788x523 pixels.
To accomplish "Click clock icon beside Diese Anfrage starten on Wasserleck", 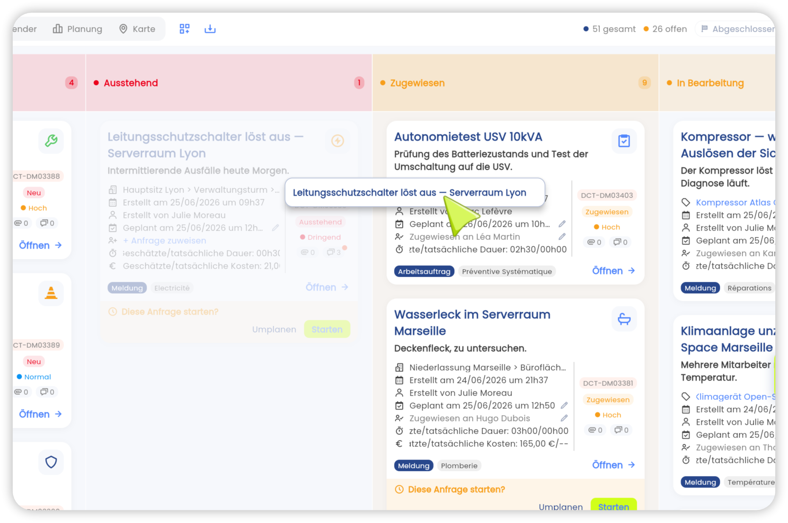I will tap(399, 489).
